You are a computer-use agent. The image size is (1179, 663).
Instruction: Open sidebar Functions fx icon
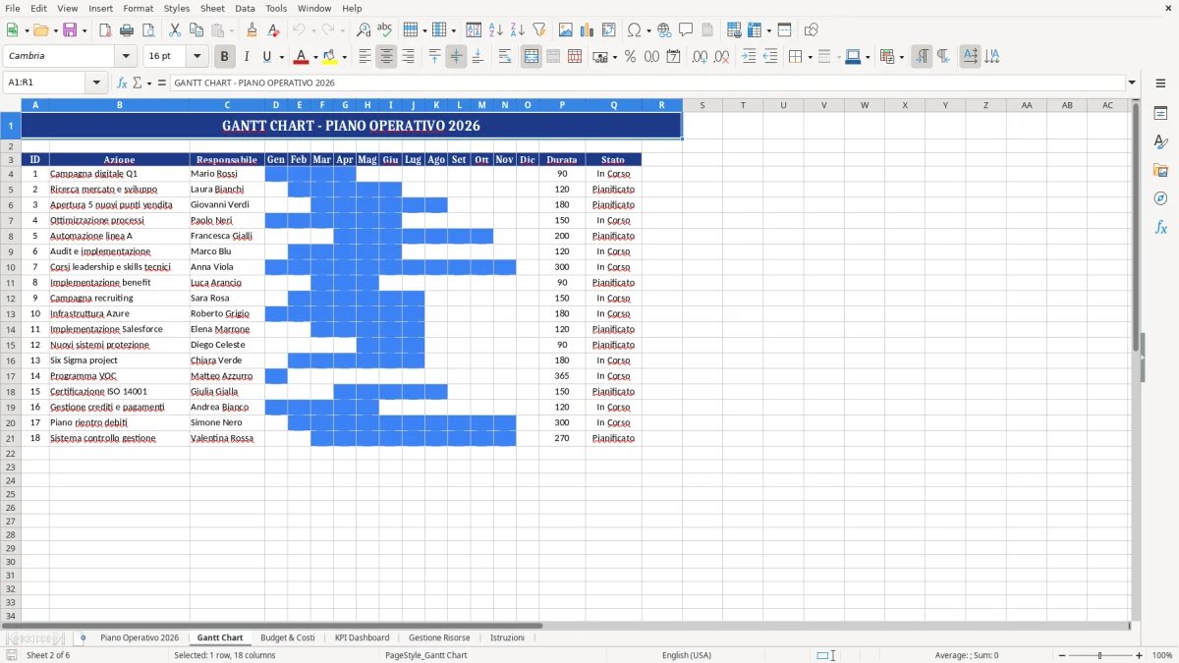(1160, 227)
